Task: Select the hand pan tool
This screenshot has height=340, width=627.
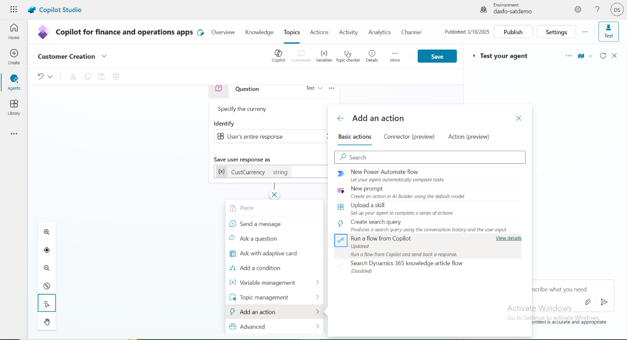Action: click(x=47, y=322)
